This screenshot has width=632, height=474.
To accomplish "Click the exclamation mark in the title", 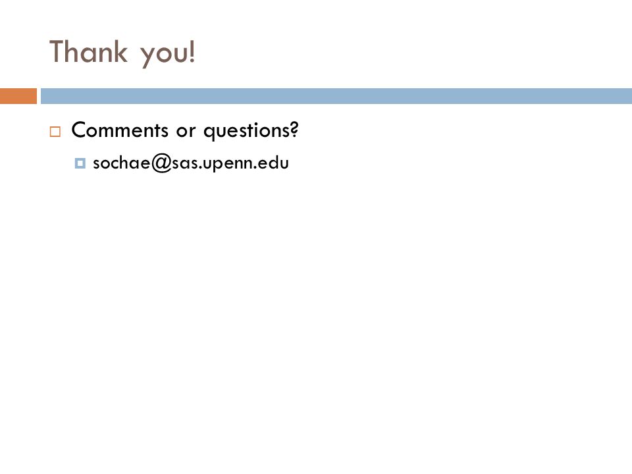I will tap(192, 51).
